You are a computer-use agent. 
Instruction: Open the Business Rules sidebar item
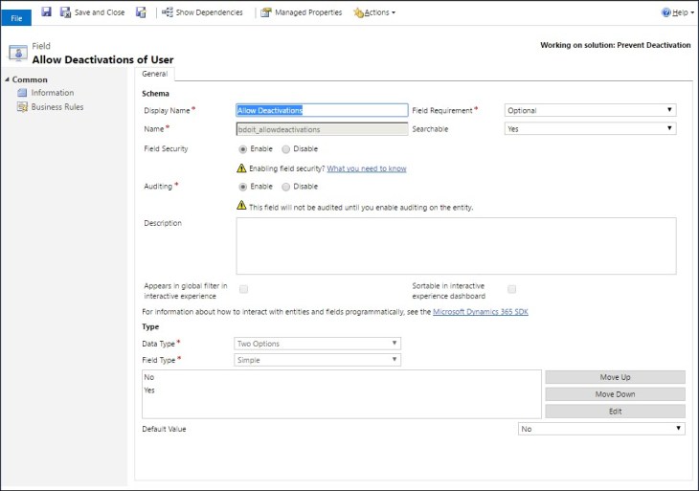click(56, 107)
